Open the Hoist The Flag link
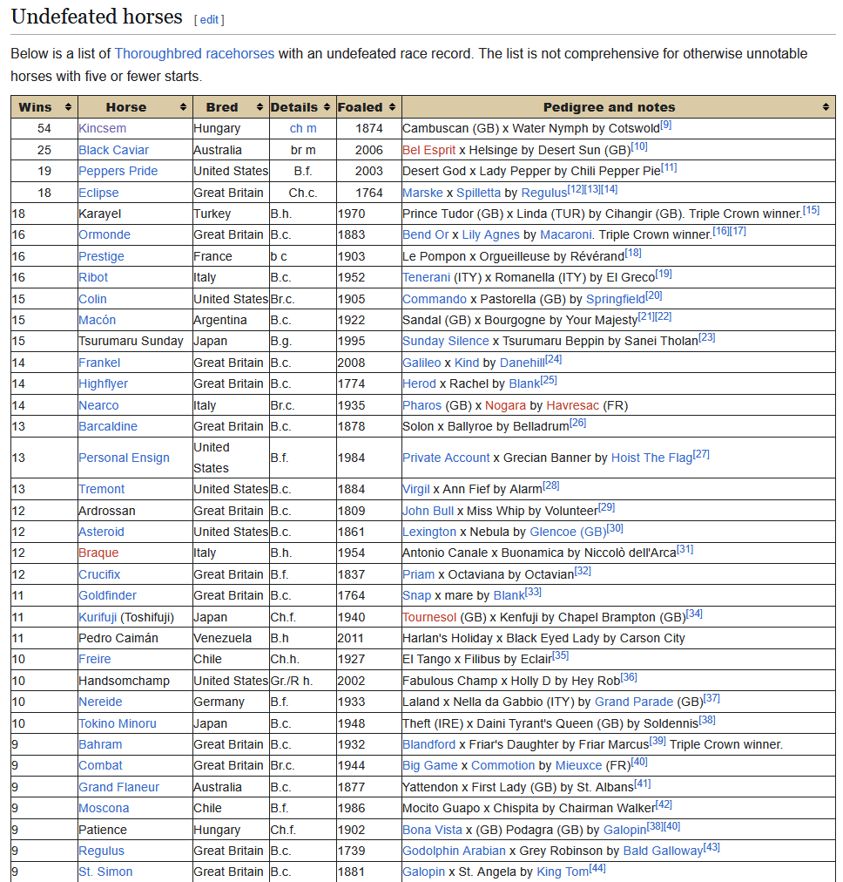Image resolution: width=843 pixels, height=882 pixels. click(x=652, y=458)
